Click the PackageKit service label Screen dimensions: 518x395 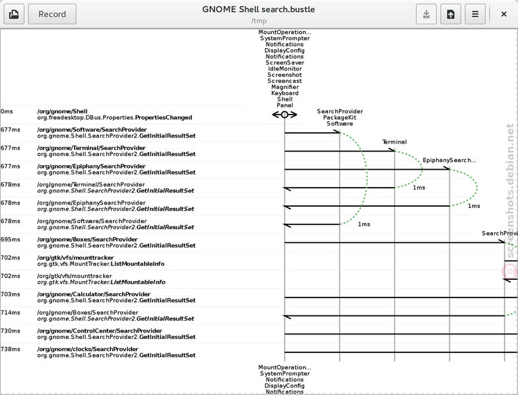click(340, 118)
